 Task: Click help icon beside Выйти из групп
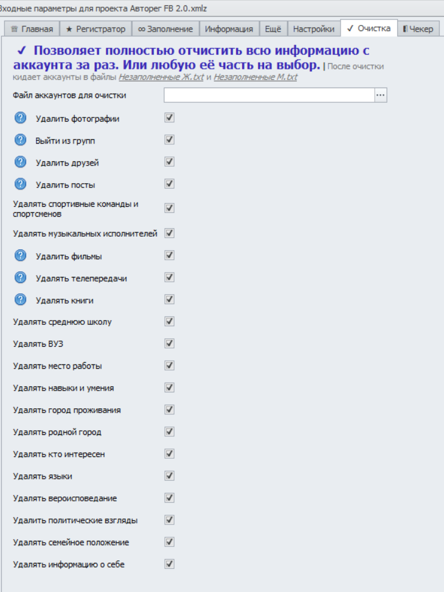tap(21, 140)
